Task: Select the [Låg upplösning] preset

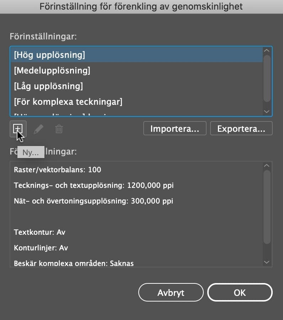Action: tap(136, 86)
